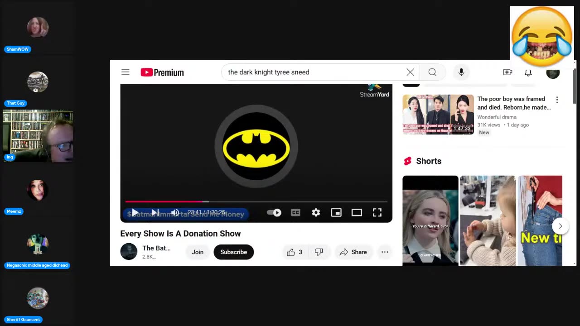Click the '31K views' metadata text

[489, 125]
